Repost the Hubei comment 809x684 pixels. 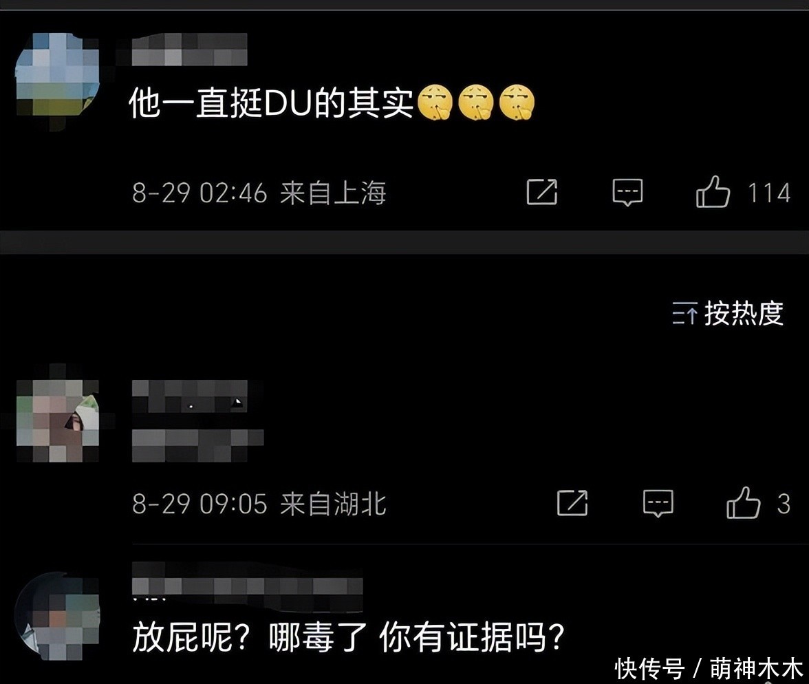pyautogui.click(x=572, y=503)
